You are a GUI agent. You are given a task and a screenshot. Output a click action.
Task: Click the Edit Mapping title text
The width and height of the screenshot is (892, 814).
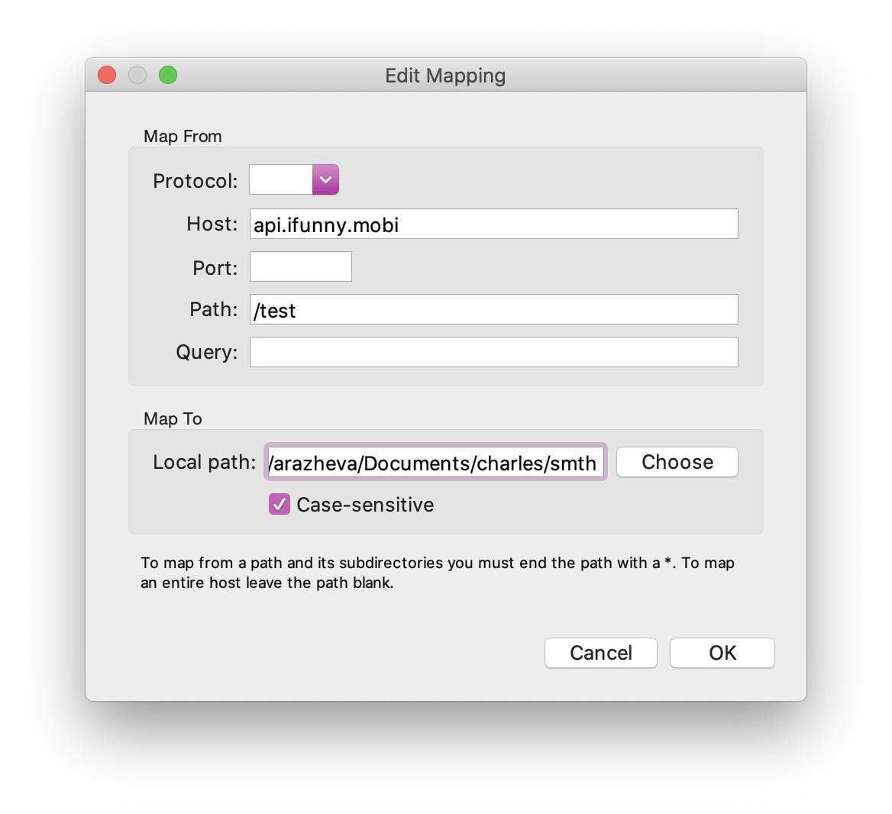tap(445, 76)
